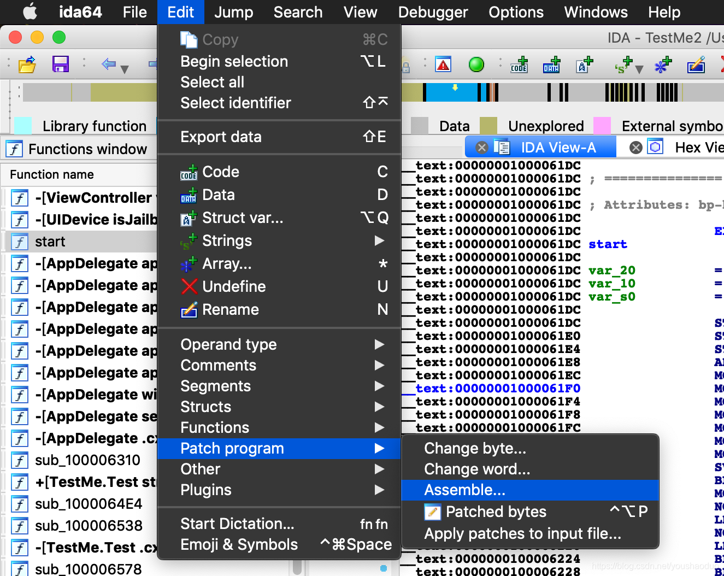Viewport: 724px width, 576px height.
Task: Close the Hex View tab
Action: click(635, 148)
